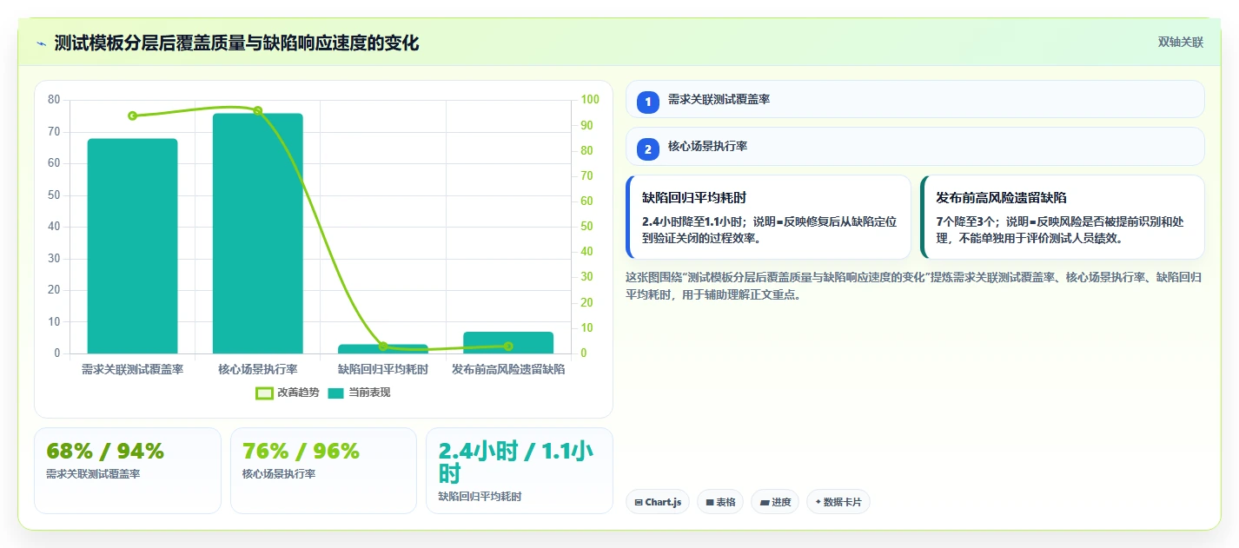Click the sparkle icon in the 数据卡片 chip
Image resolution: width=1239 pixels, height=548 pixels.
coord(818,502)
